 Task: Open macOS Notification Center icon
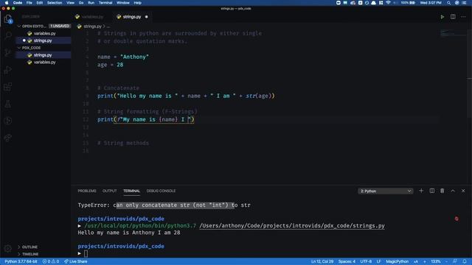point(464,3)
